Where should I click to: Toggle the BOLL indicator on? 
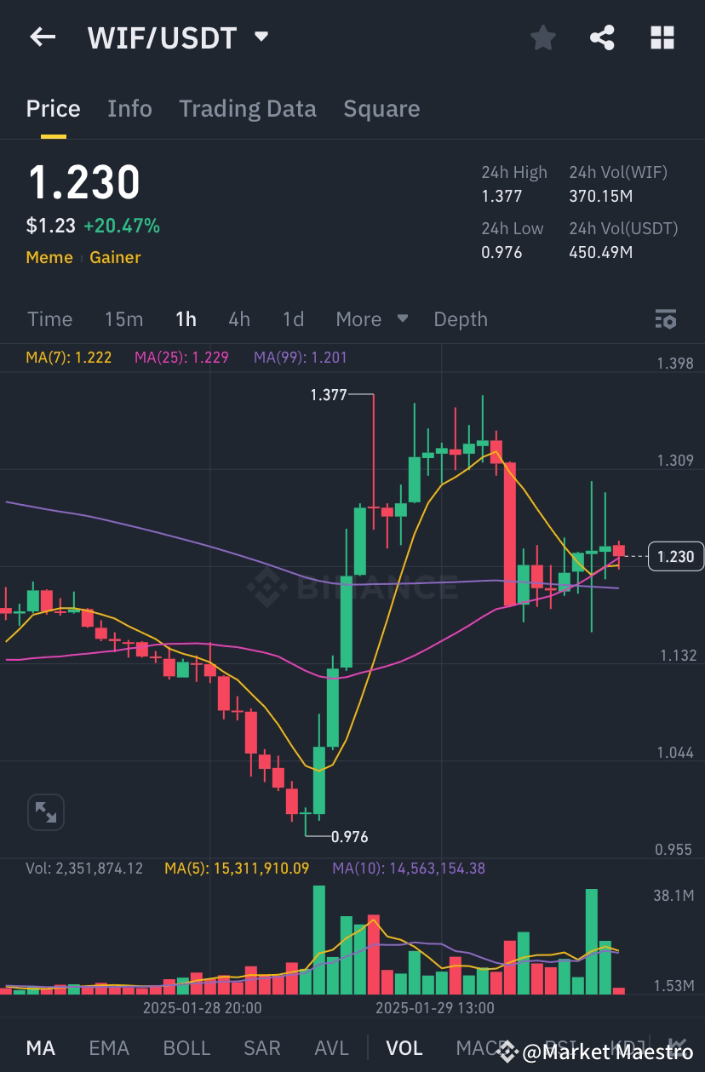tap(186, 1047)
